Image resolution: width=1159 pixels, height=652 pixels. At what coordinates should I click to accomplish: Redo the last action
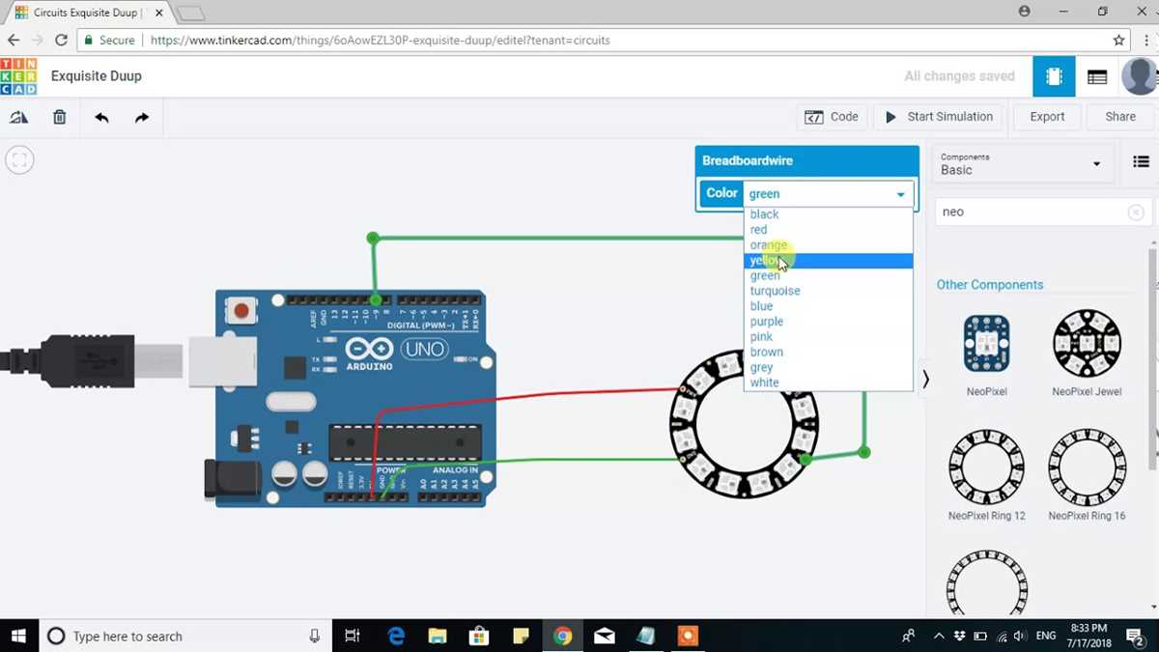click(142, 117)
